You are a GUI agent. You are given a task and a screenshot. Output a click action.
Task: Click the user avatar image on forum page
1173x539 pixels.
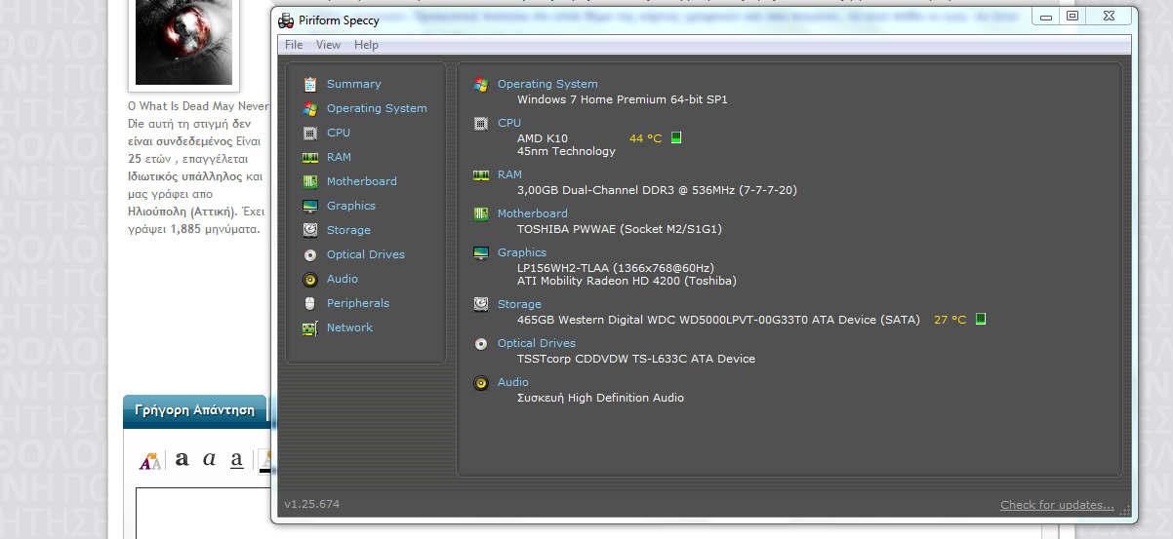(x=183, y=42)
